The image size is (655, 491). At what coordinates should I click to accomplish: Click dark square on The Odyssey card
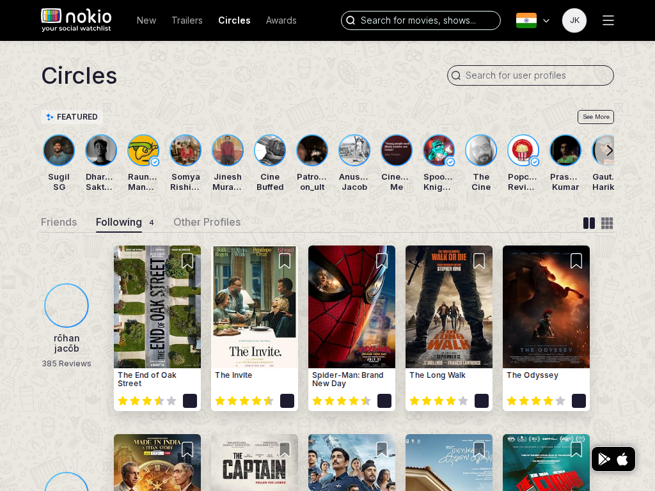(578, 401)
